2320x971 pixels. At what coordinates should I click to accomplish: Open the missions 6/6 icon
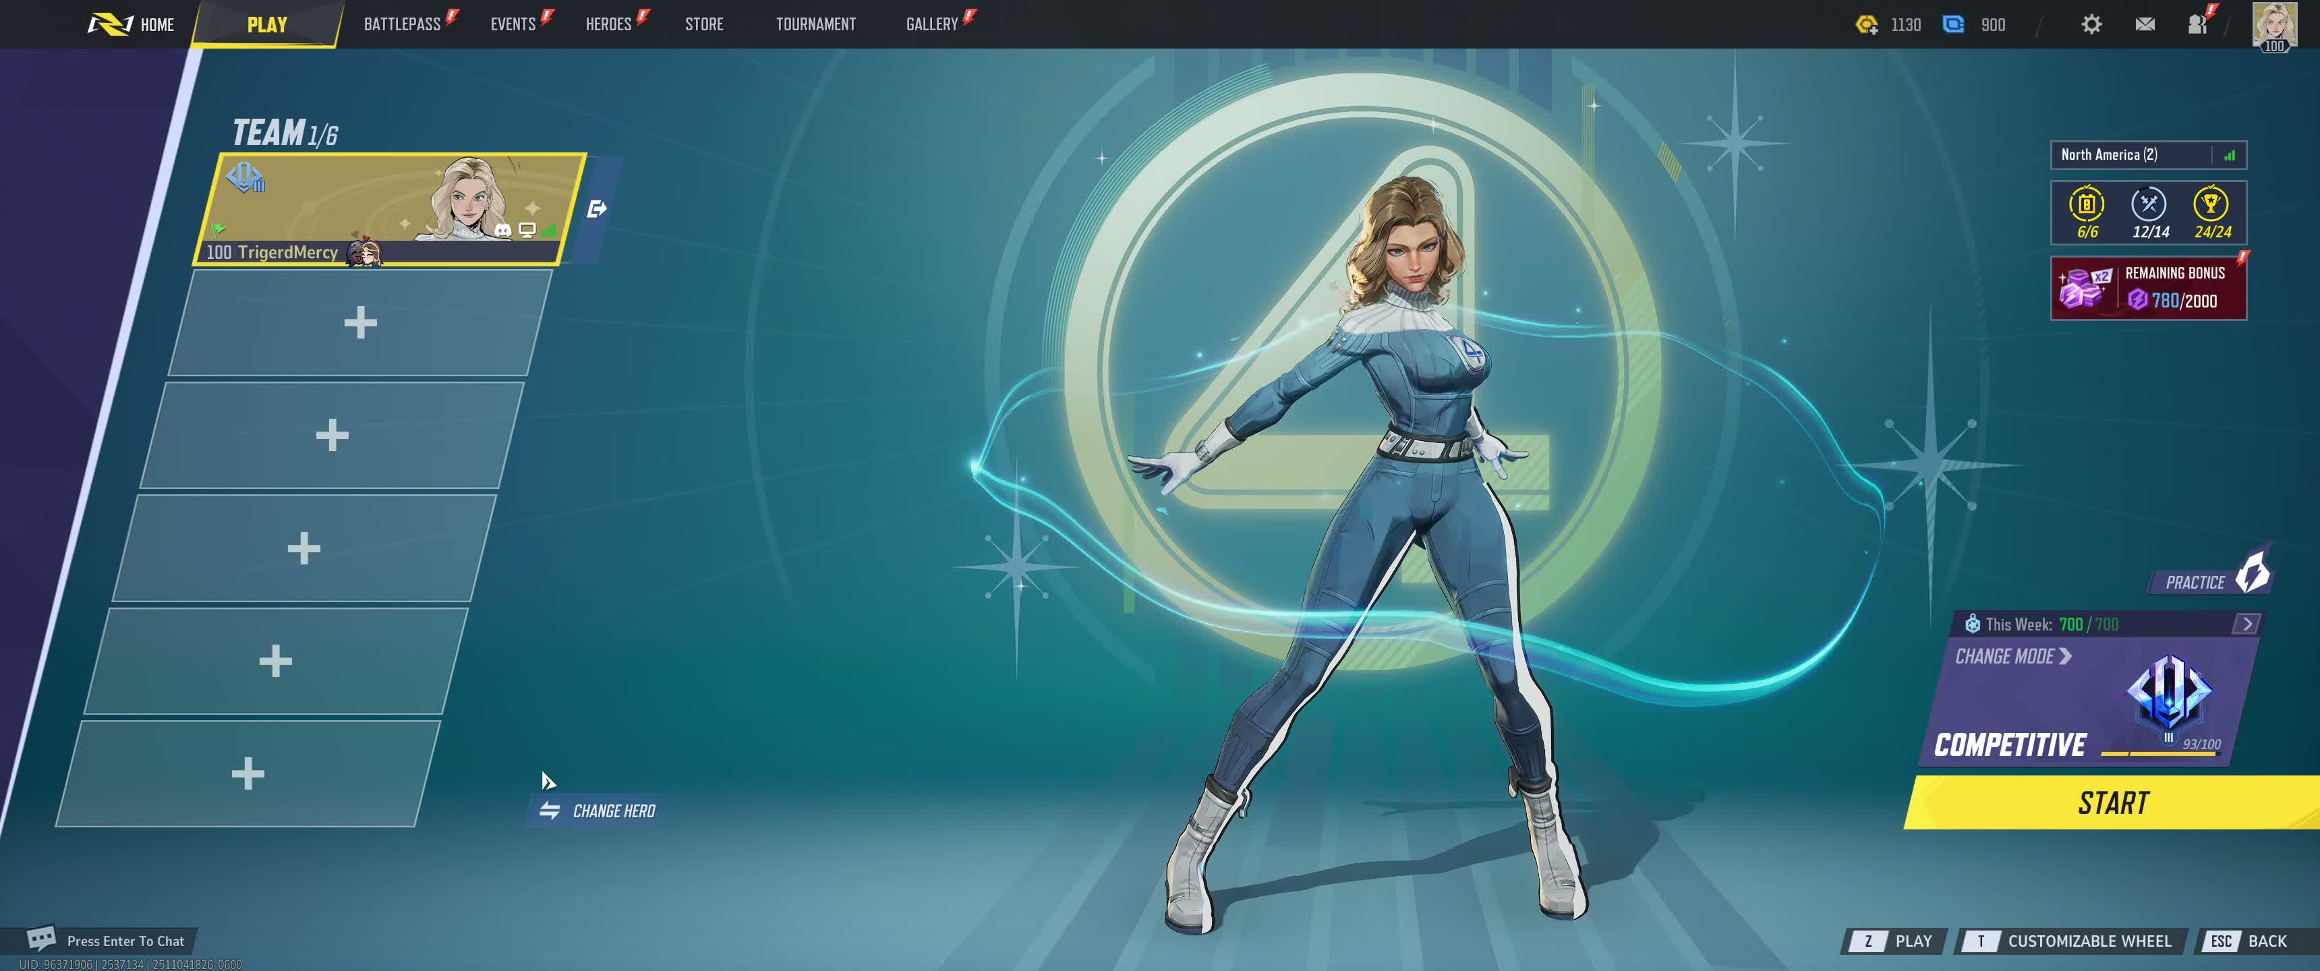(x=2086, y=206)
